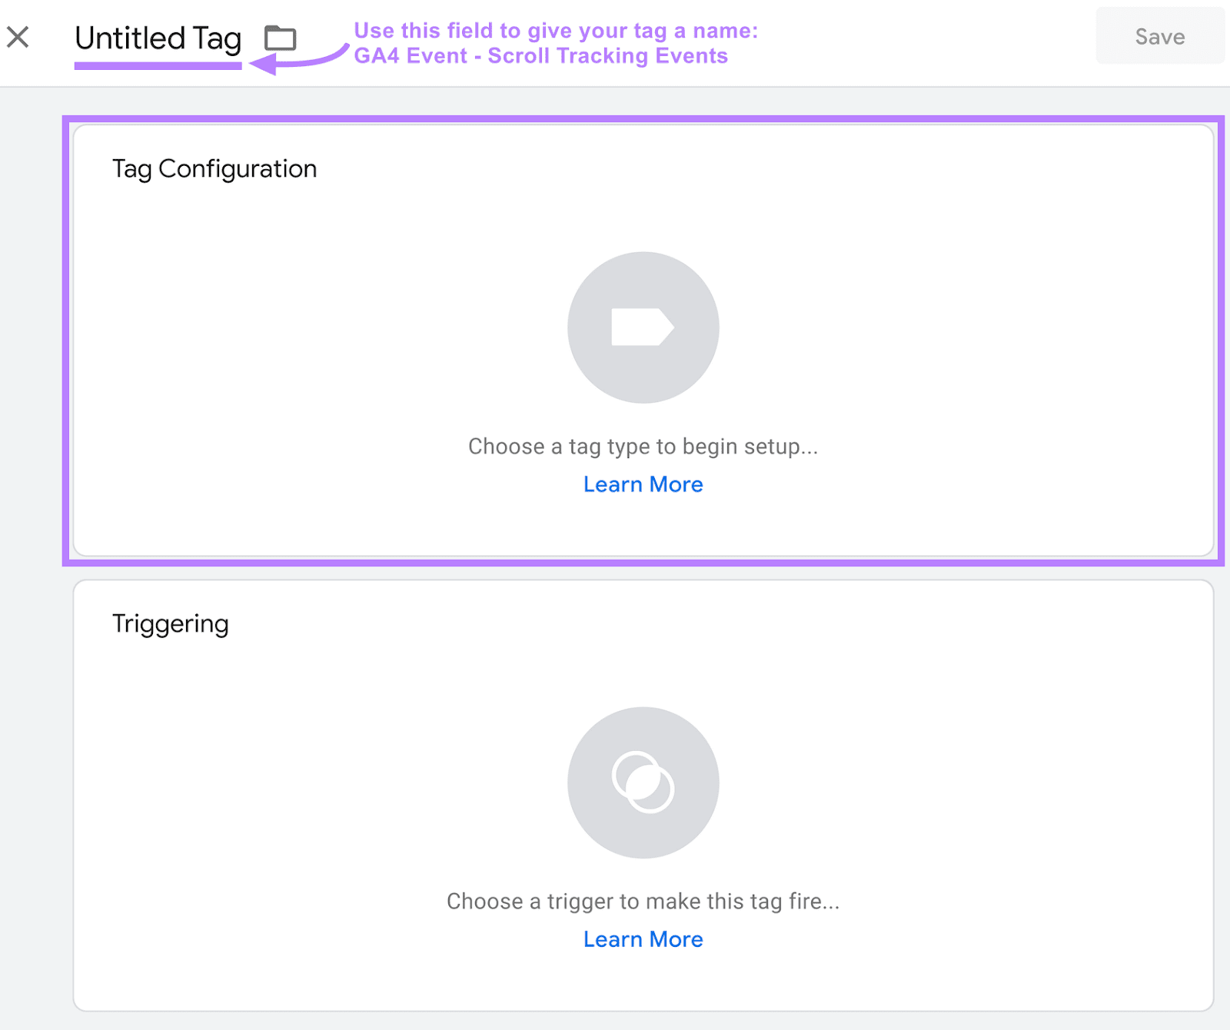Select the Triggering section header
Viewport: 1230px width, 1030px height.
171,623
